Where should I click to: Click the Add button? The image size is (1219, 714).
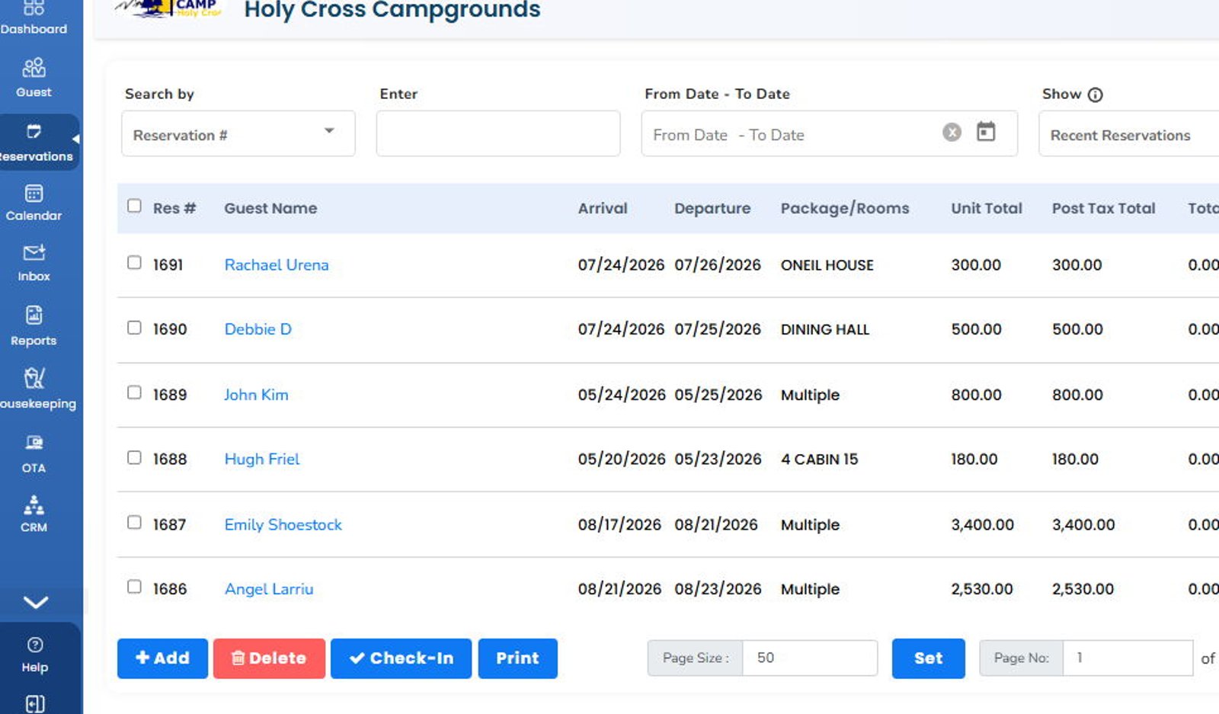coord(162,658)
